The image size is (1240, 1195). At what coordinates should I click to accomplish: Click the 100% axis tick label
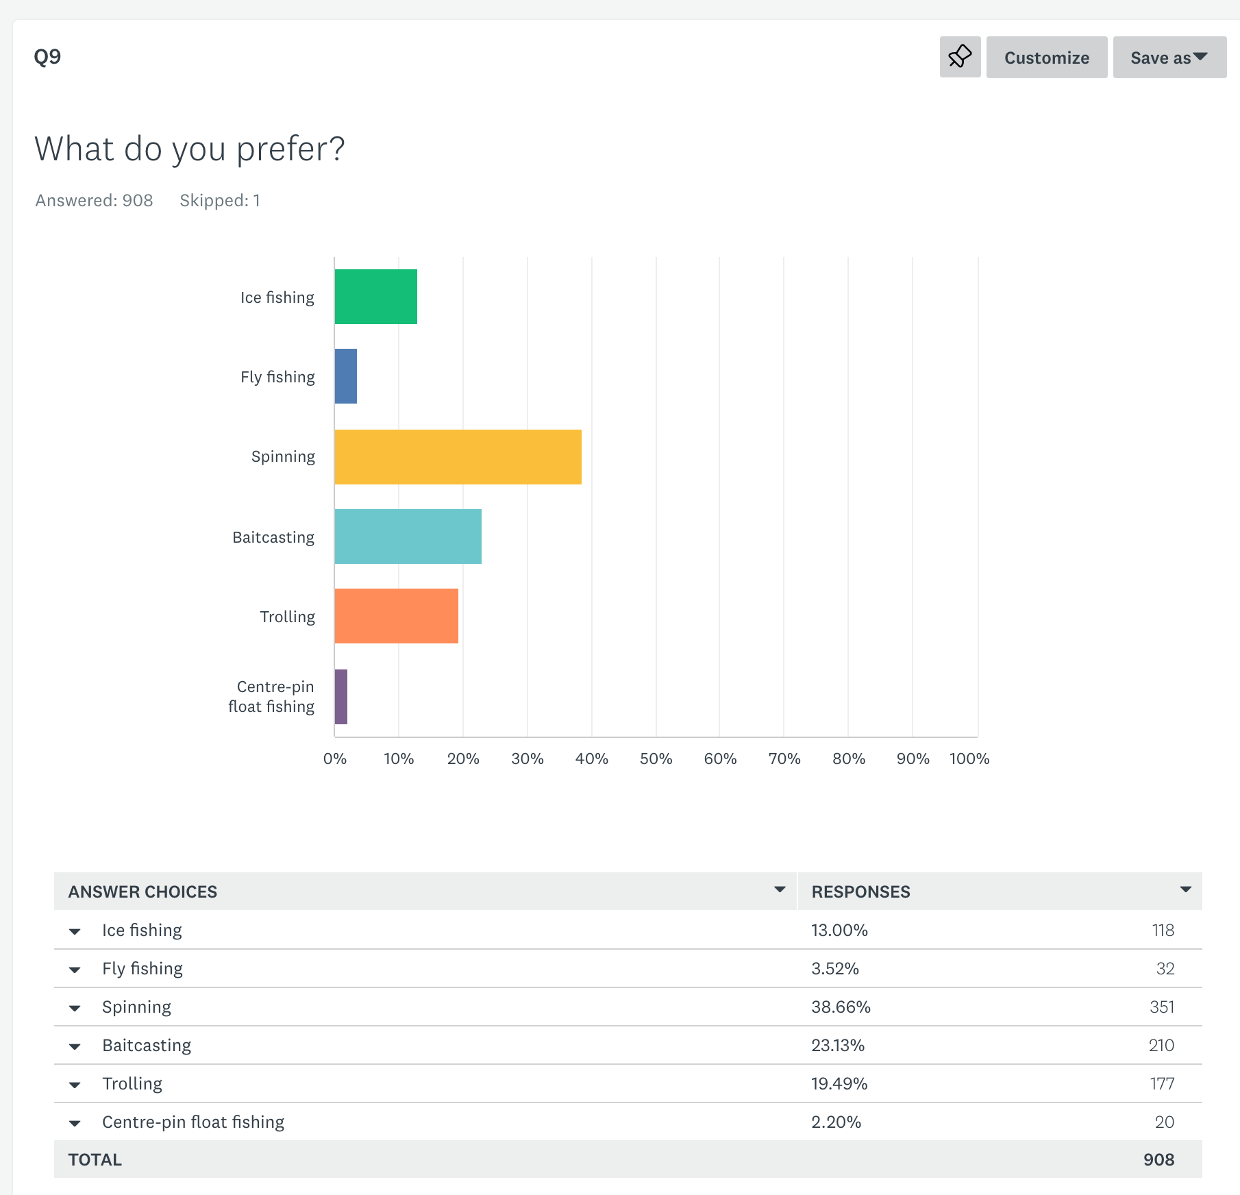(x=969, y=759)
